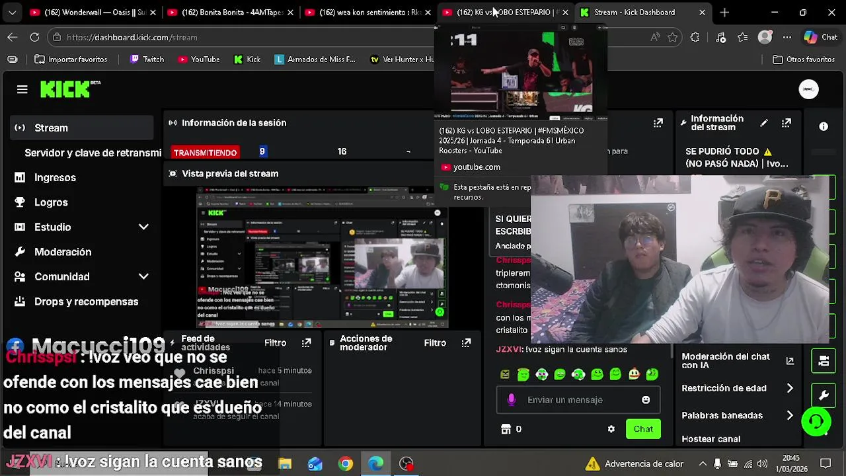Open Filtro in Acciones de moderador
This screenshot has width=846, height=476.
[x=435, y=342]
